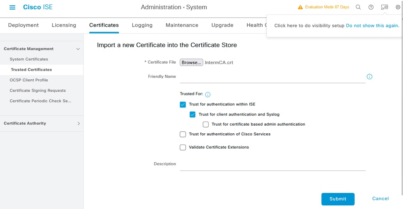Click here to do visibility setup text
The height and width of the screenshot is (209, 403).
point(309,26)
